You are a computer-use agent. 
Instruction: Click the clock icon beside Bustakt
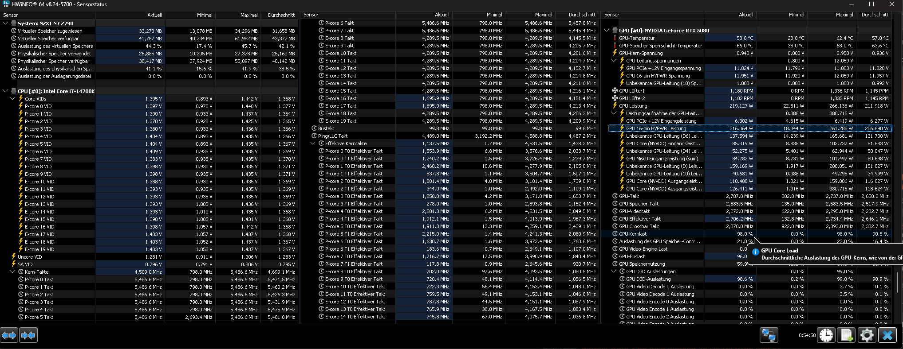coord(314,128)
